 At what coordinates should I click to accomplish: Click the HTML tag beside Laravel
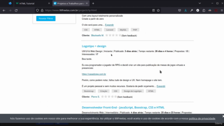pos(97,30)
